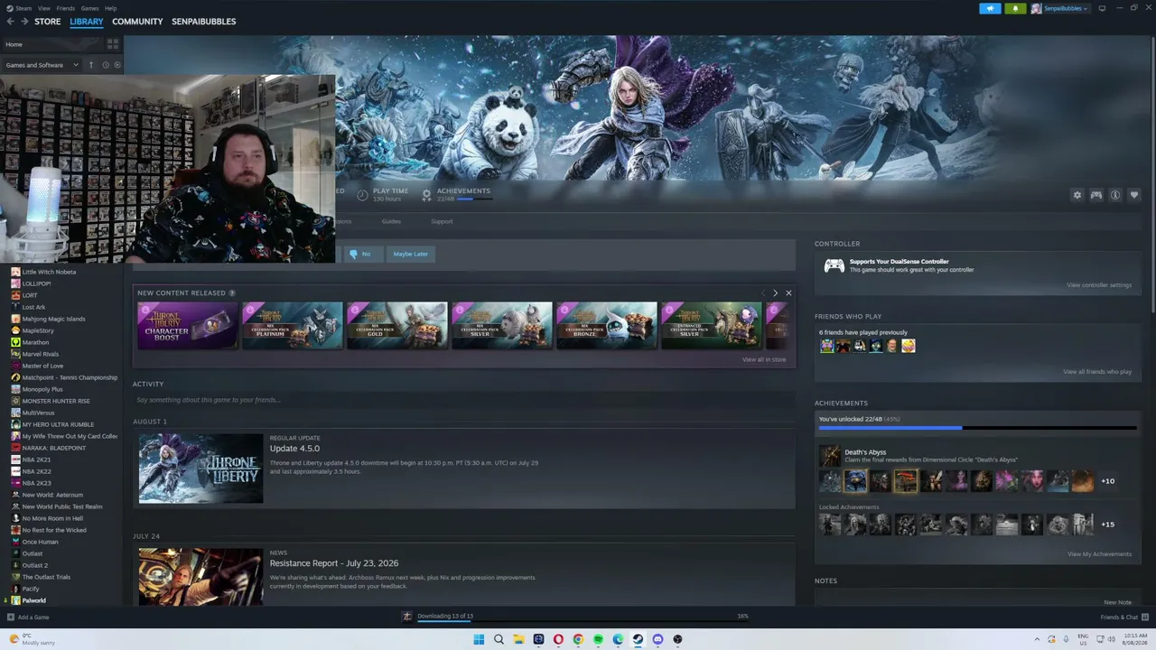Click the View all in store link
The height and width of the screenshot is (650, 1156).
coord(764,359)
